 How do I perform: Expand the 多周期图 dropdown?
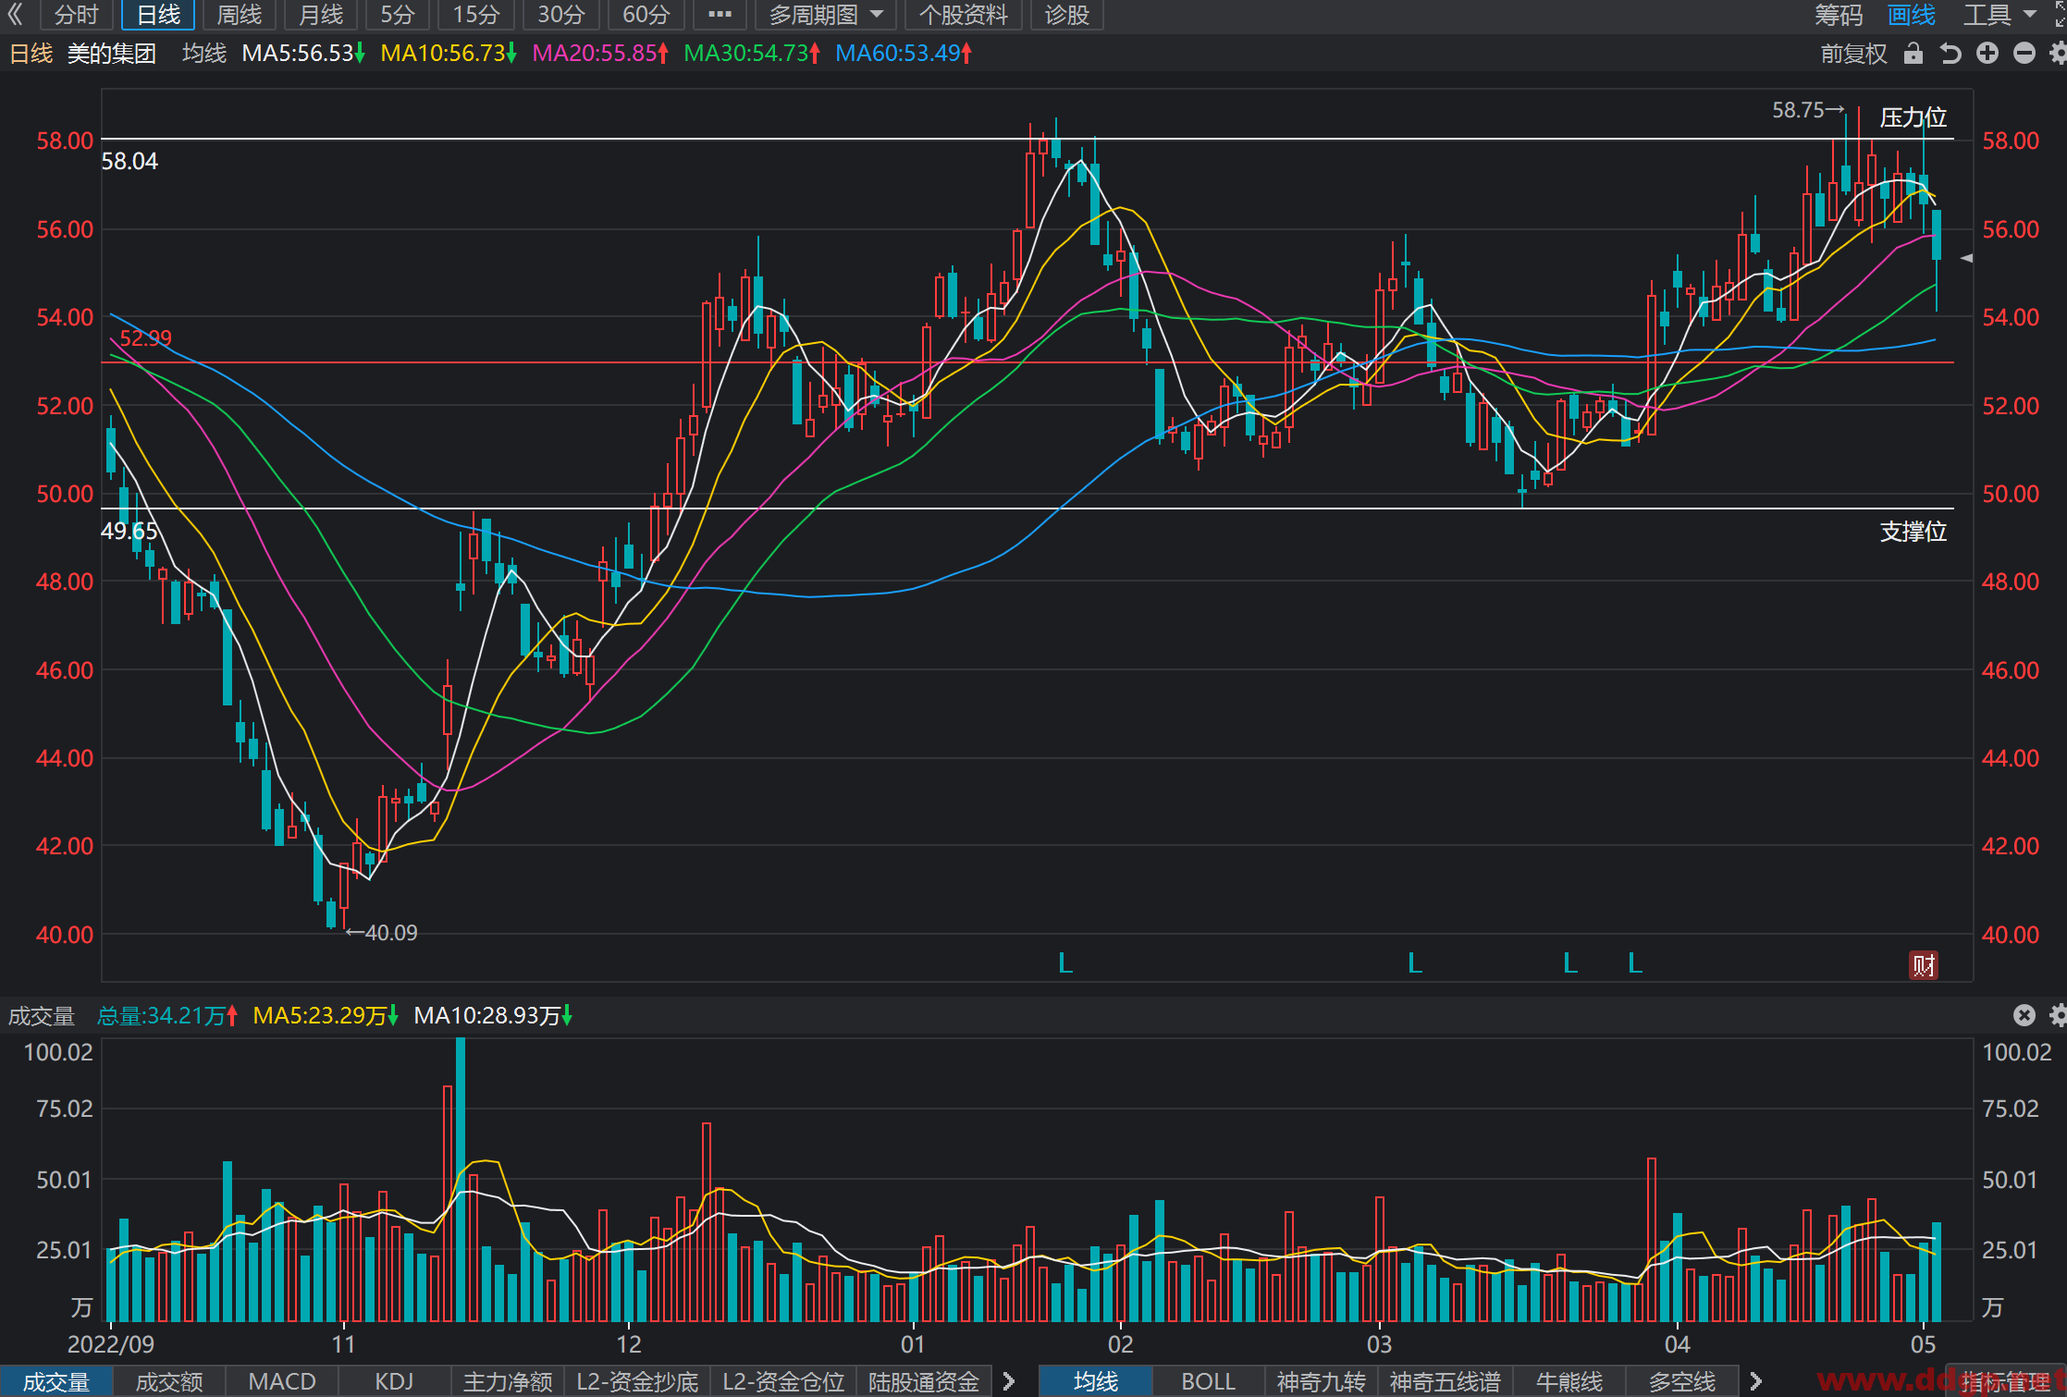pyautogui.click(x=826, y=15)
